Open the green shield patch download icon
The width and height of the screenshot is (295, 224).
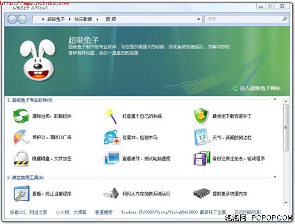coord(201,116)
